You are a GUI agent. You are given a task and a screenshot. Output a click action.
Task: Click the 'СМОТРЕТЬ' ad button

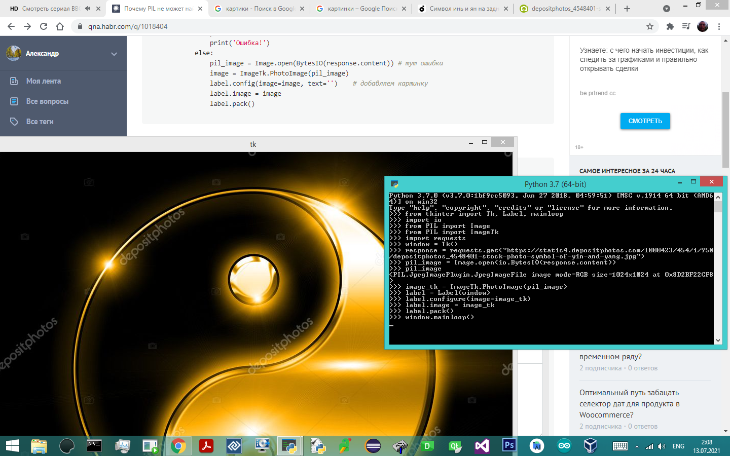tap(645, 121)
